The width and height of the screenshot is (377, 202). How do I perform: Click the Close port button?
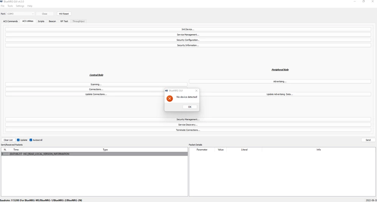(x=45, y=14)
